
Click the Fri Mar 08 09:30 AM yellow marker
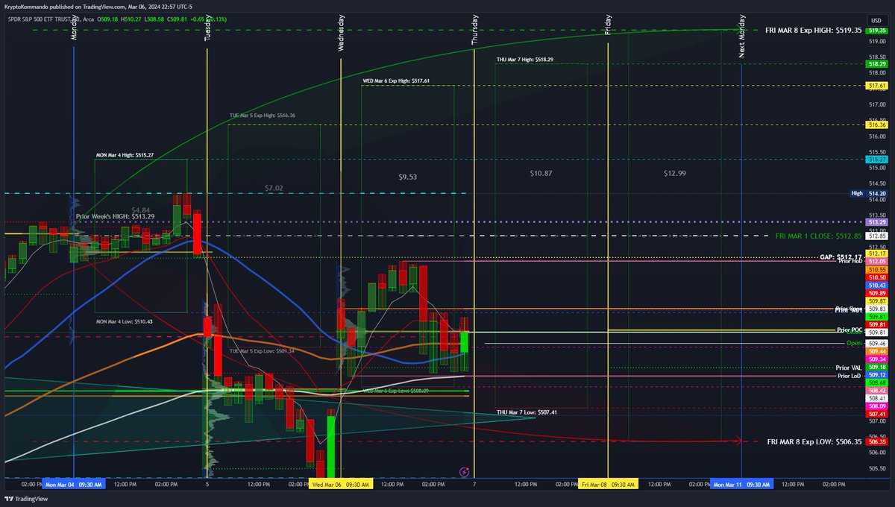click(x=607, y=484)
